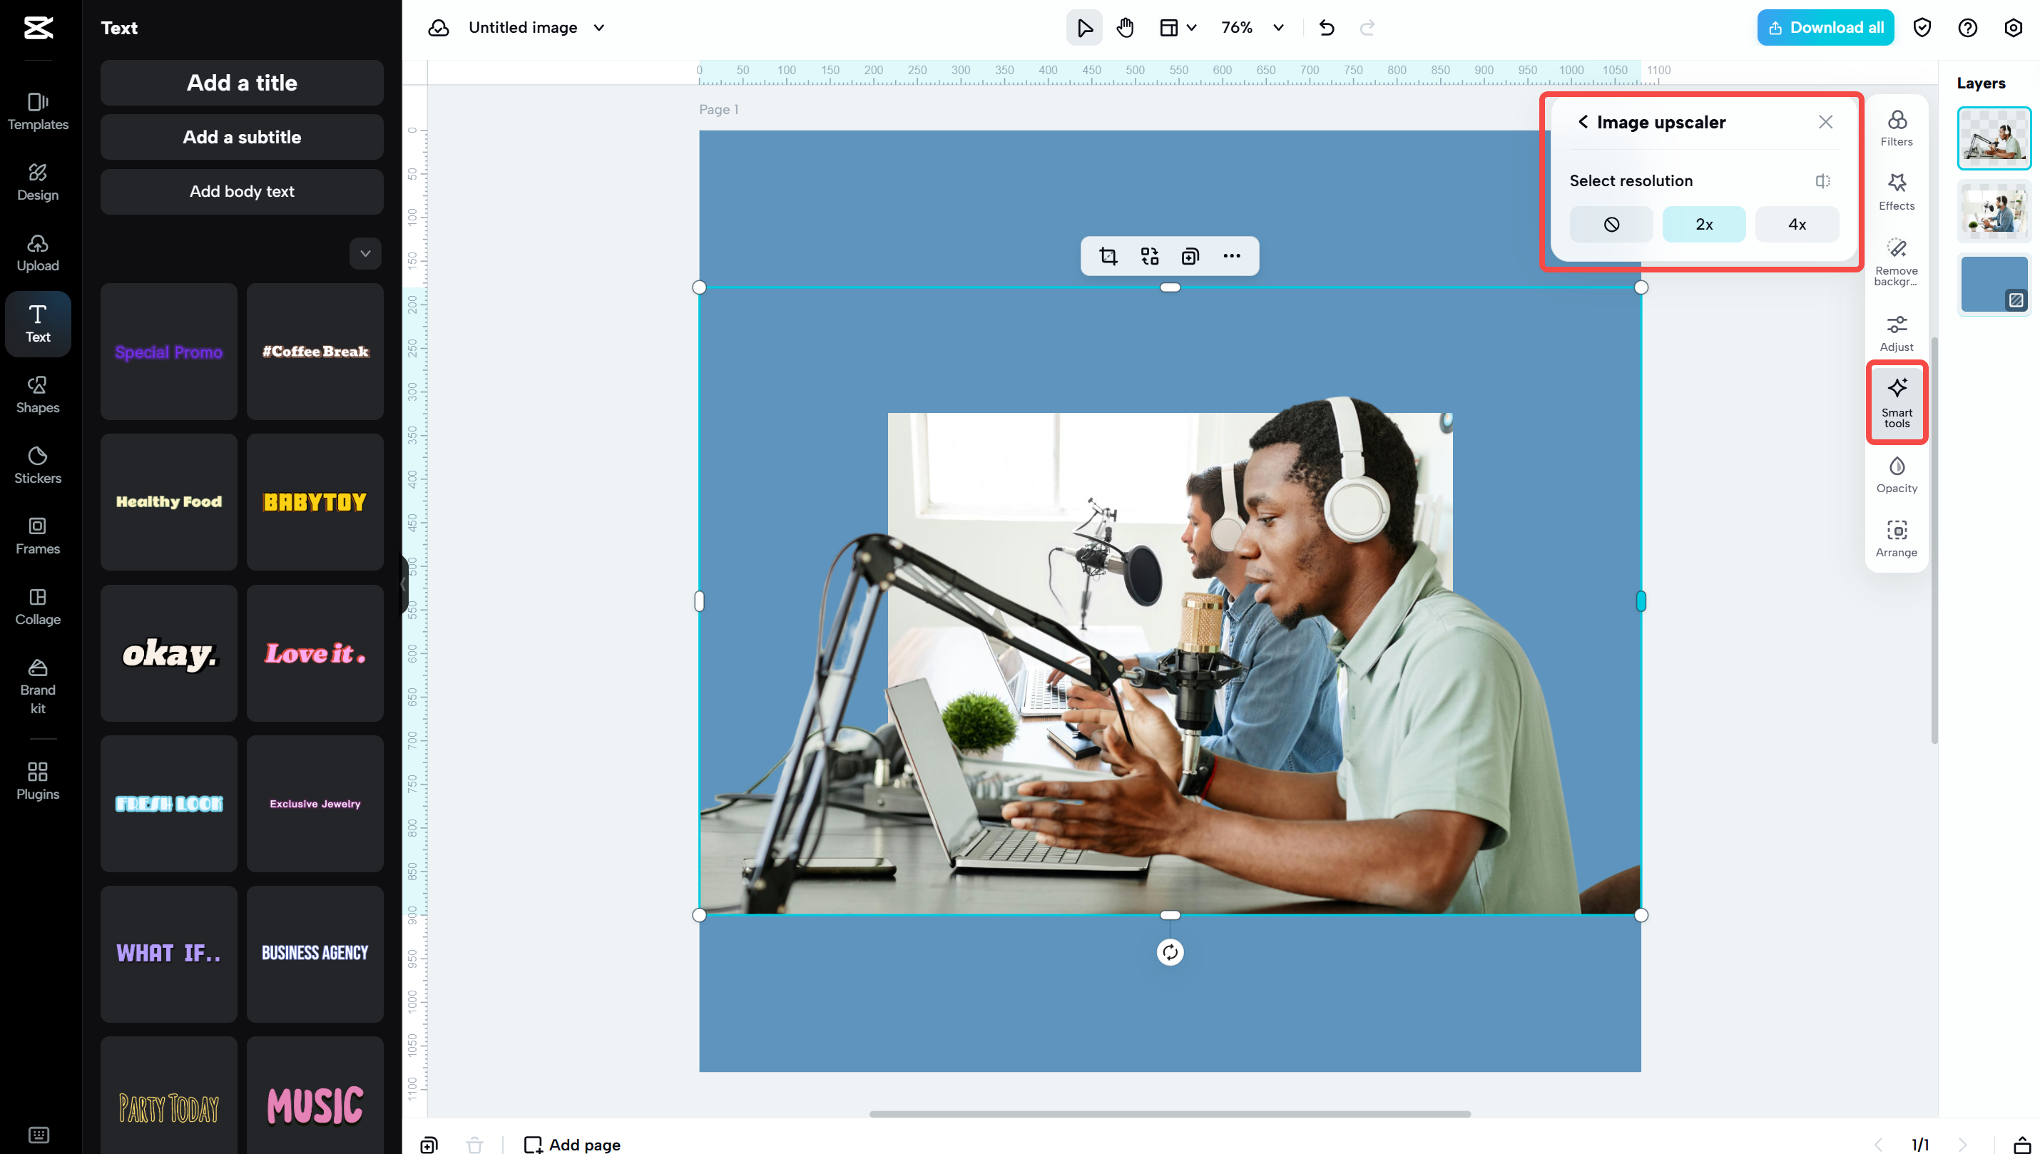This screenshot has height=1154, width=2040.
Task: Expand the text styles list
Action: click(x=365, y=252)
